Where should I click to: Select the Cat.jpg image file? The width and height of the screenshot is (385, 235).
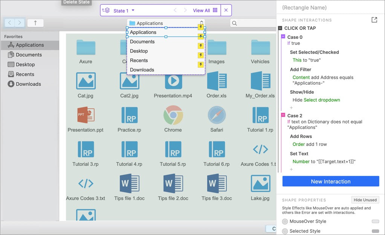coord(86,81)
